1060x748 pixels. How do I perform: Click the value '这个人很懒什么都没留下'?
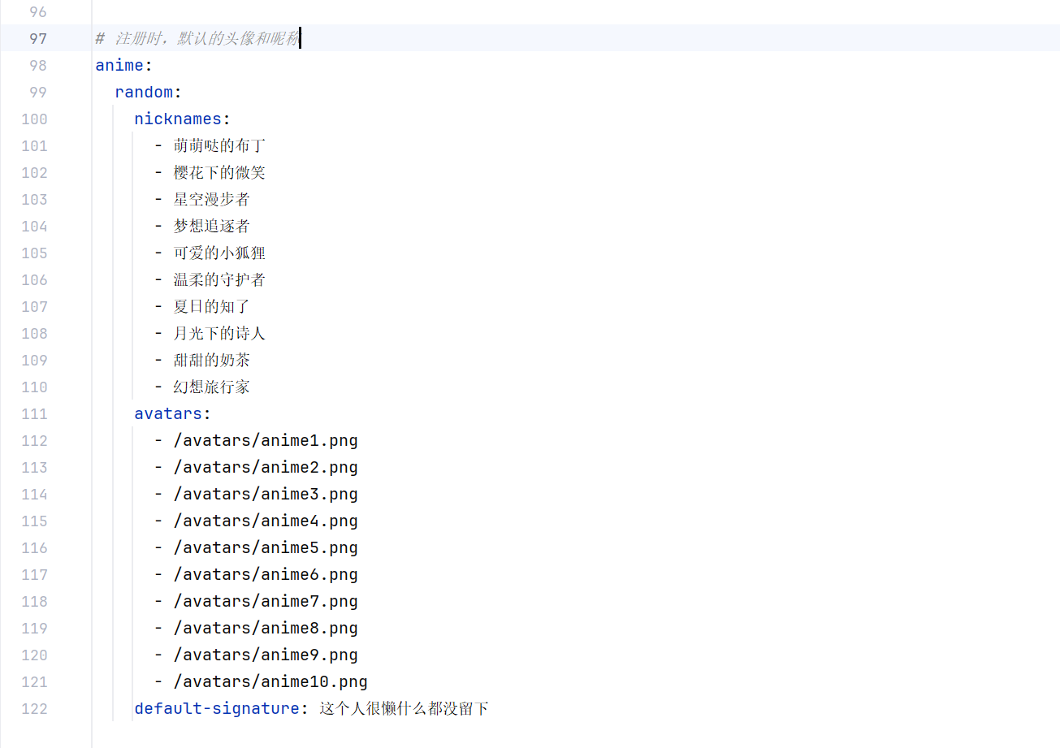[404, 708]
